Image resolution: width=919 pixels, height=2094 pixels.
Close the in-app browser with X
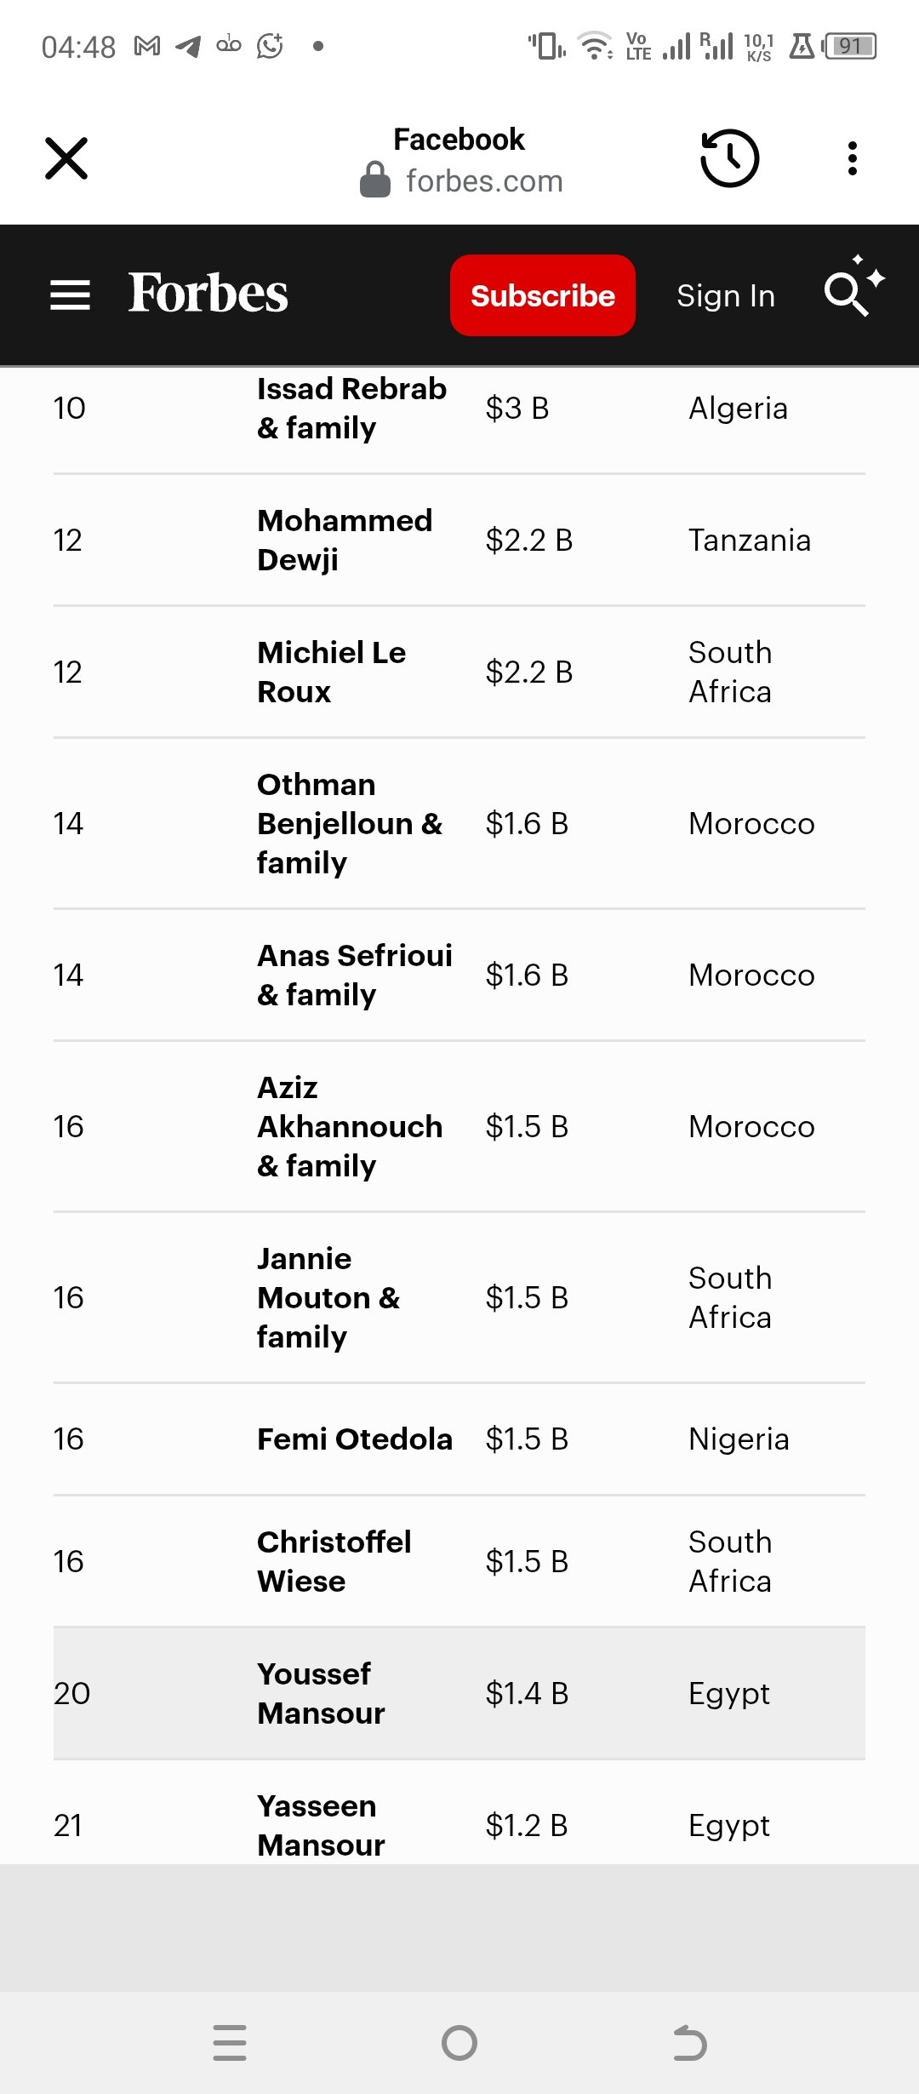(x=66, y=158)
